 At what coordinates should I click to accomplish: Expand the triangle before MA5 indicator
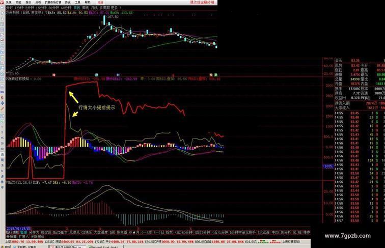[47, 13]
